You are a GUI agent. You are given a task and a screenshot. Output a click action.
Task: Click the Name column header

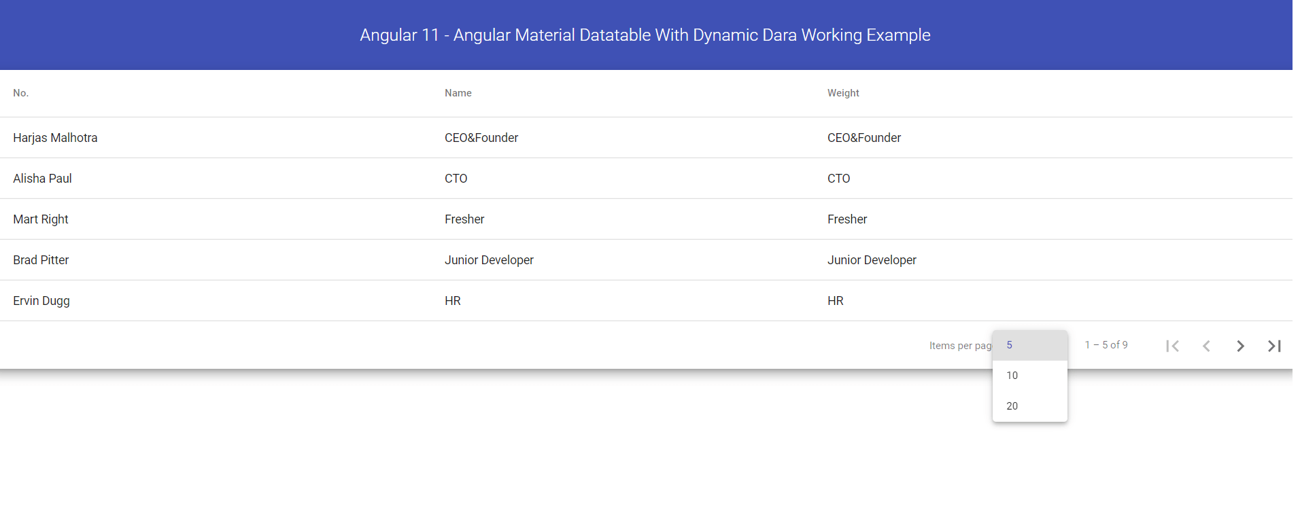458,93
